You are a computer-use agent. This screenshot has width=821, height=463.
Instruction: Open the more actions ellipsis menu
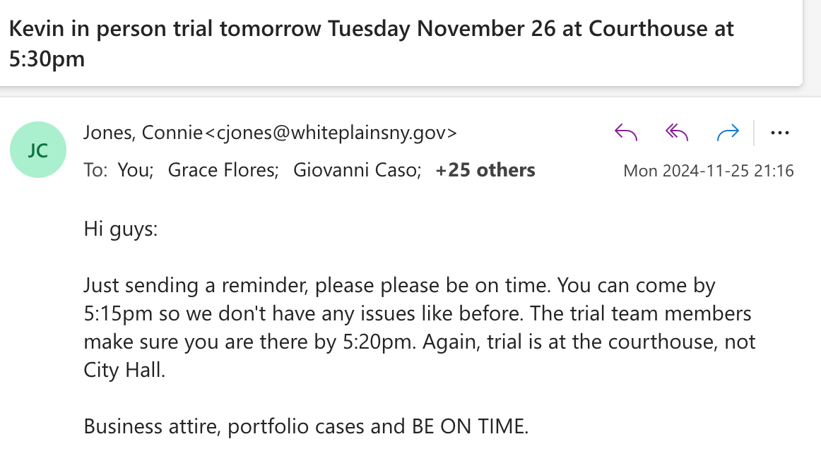click(x=780, y=132)
